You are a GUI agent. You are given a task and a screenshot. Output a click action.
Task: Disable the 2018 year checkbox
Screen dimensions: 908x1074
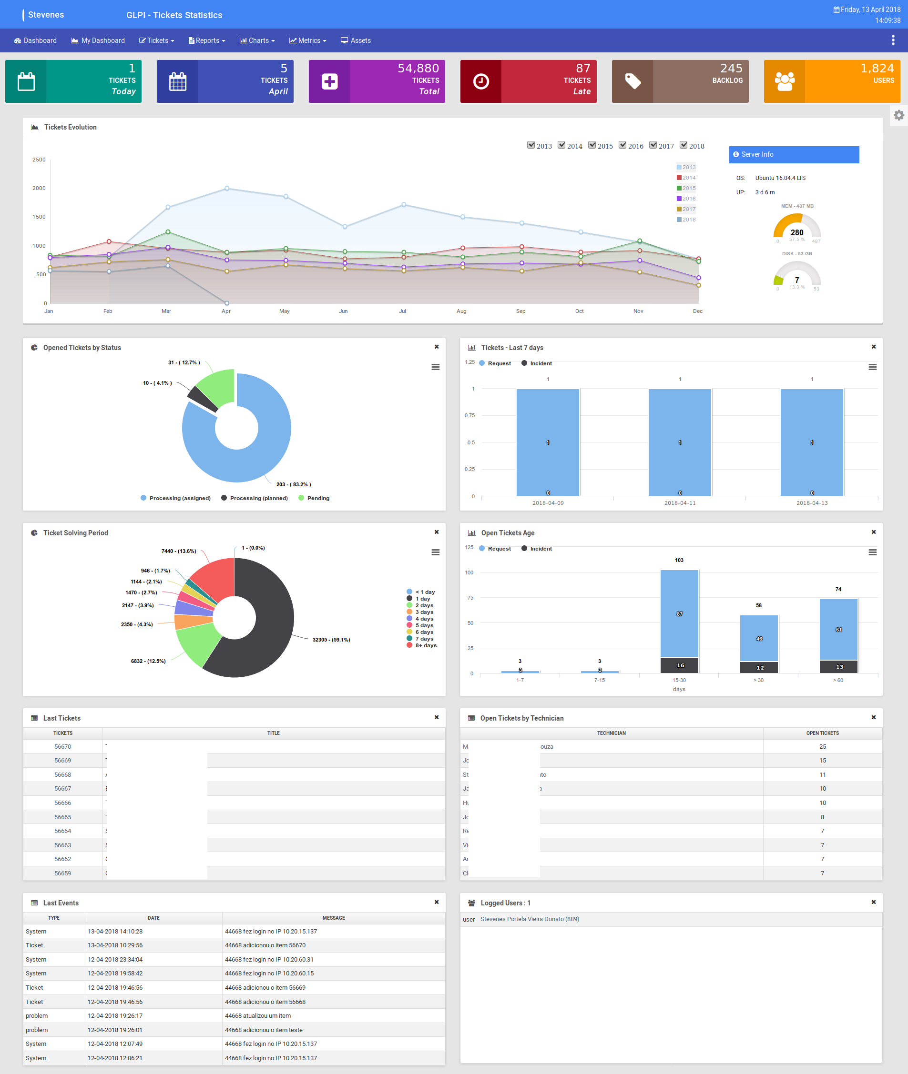[x=684, y=145]
